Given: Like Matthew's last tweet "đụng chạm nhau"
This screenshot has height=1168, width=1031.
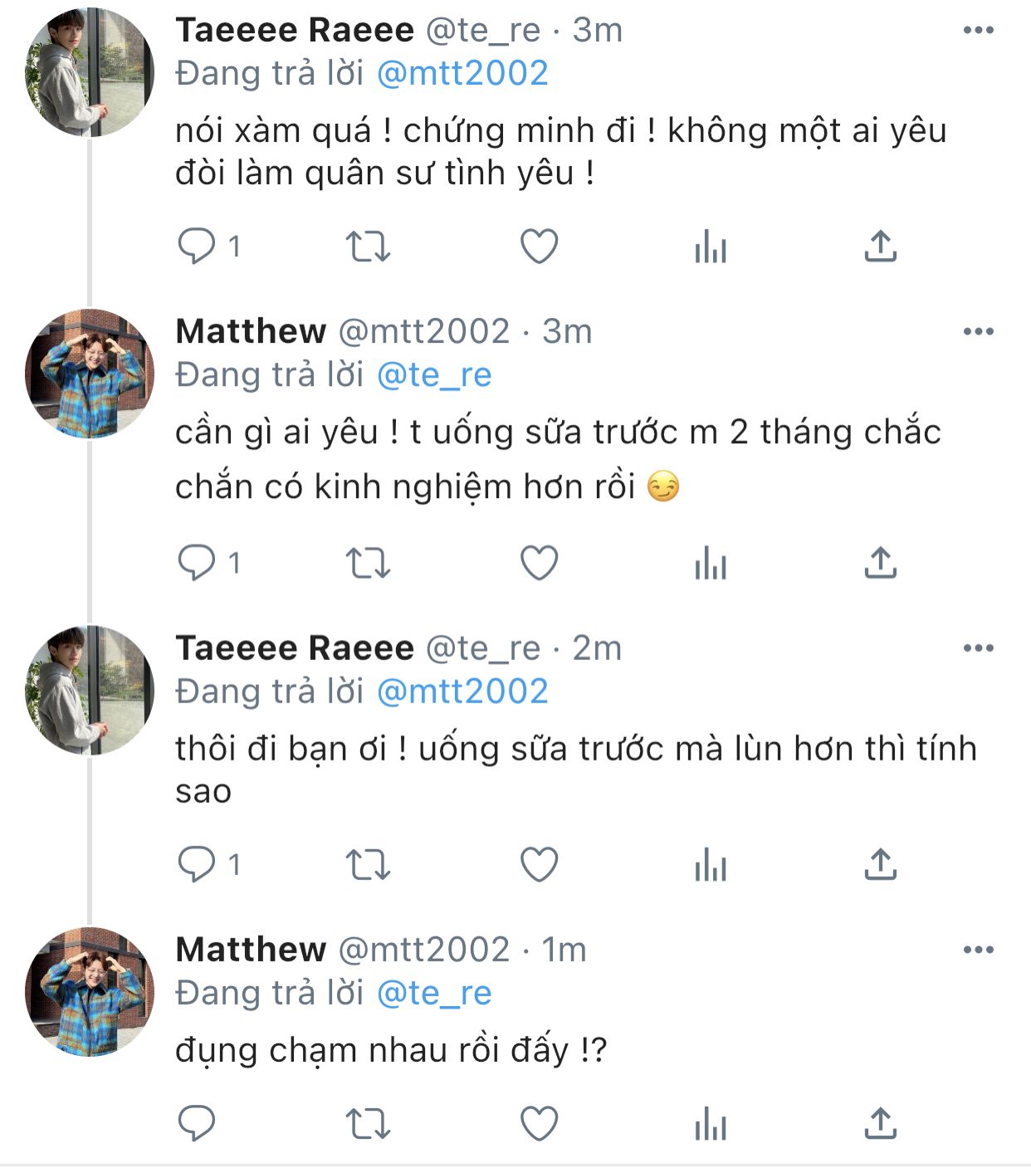Looking at the screenshot, I should [539, 1125].
